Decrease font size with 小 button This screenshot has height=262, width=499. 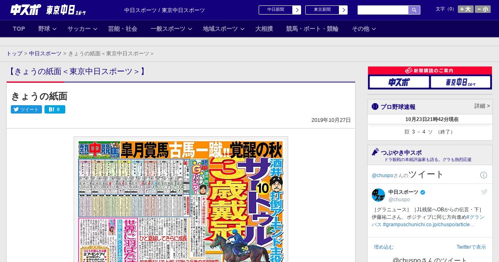point(483,9)
